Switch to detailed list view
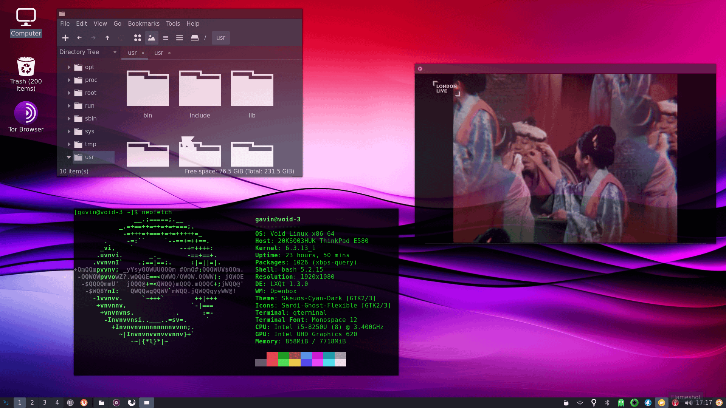Image resolution: width=726 pixels, height=408 pixels. (x=180, y=38)
